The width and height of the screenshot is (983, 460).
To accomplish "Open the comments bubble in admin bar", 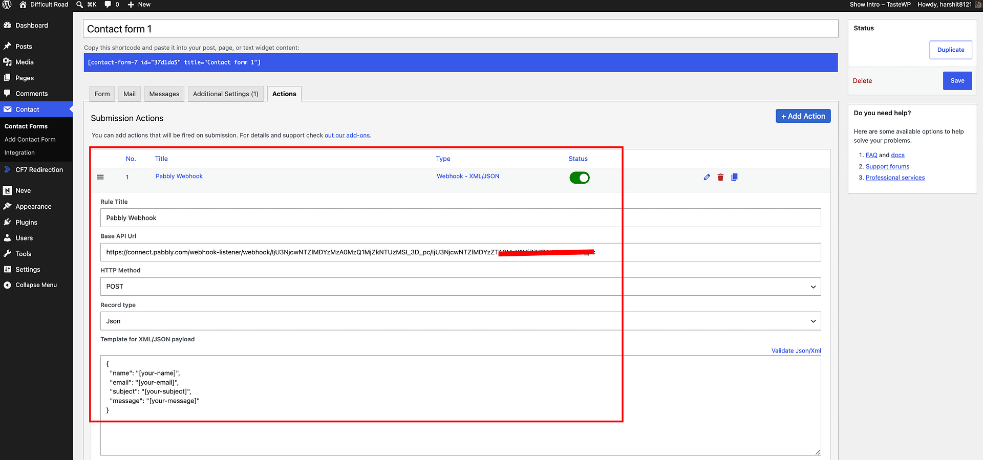I will (x=108, y=5).
